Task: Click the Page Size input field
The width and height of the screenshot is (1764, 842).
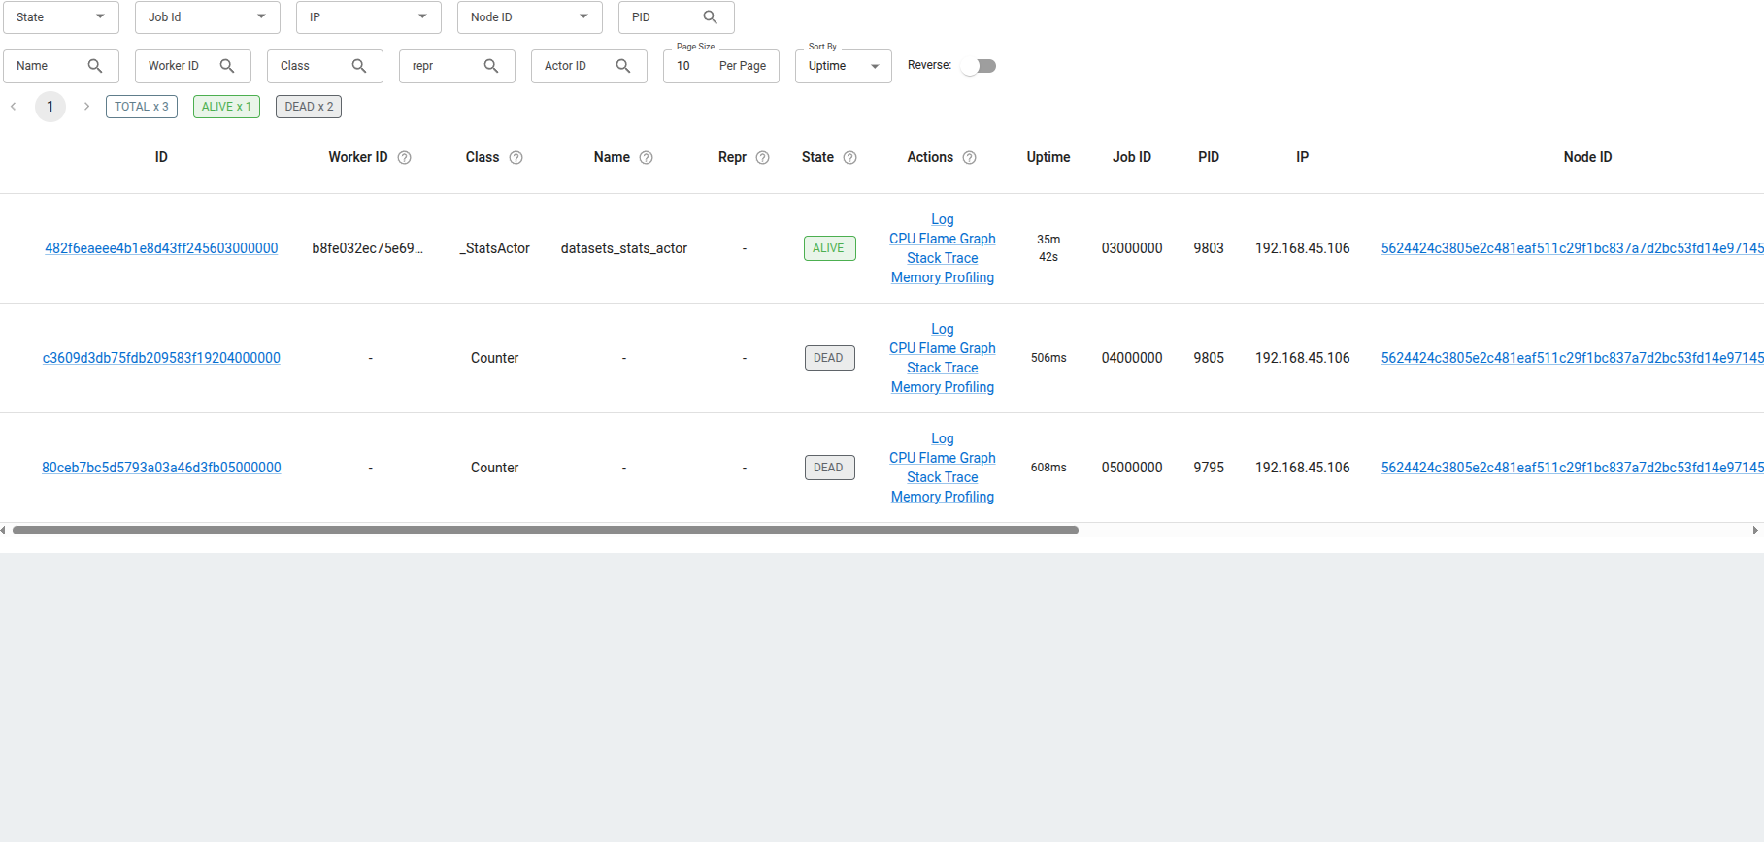Action: pos(691,66)
